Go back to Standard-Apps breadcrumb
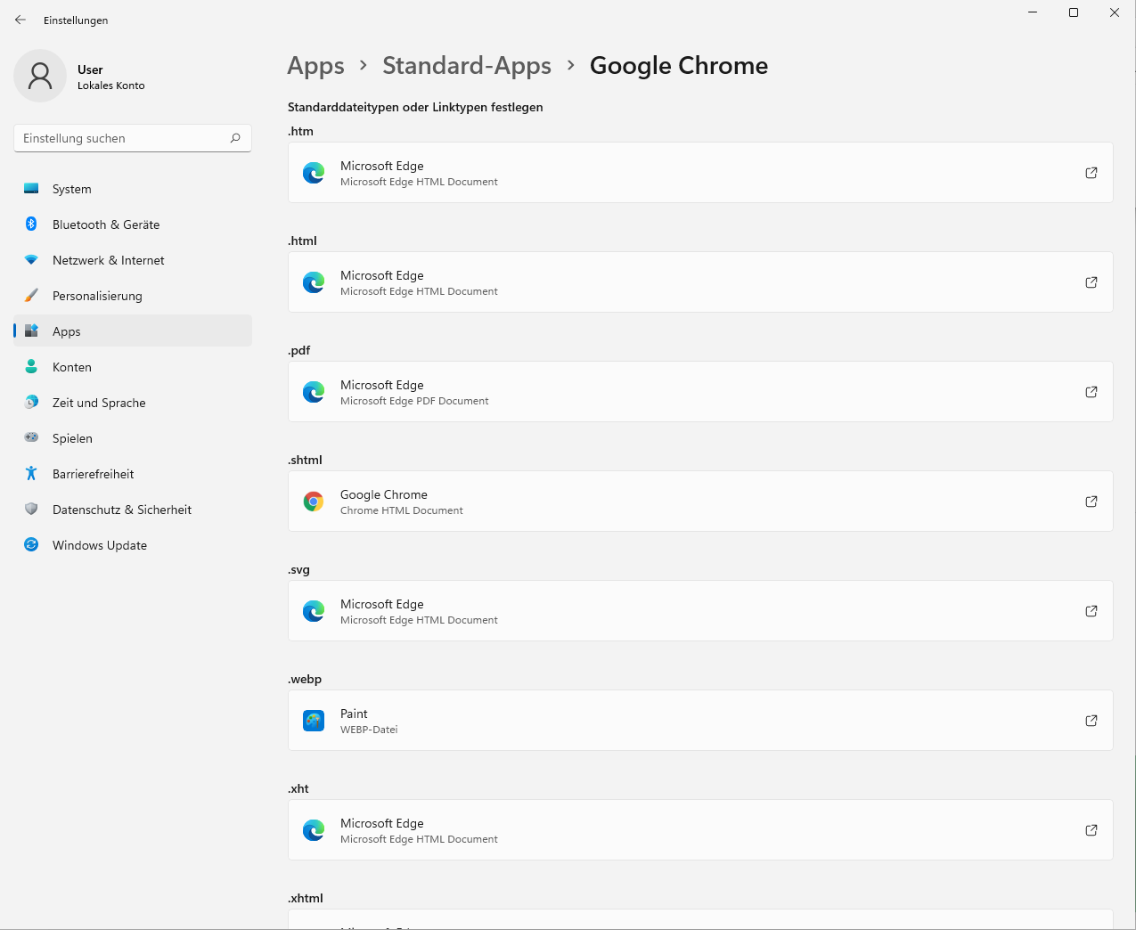Viewport: 1136px width, 930px height. click(x=467, y=66)
